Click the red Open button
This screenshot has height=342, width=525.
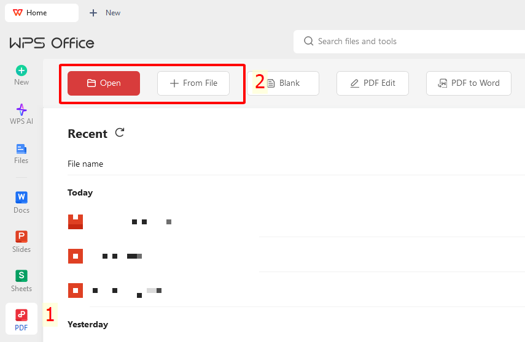point(104,83)
